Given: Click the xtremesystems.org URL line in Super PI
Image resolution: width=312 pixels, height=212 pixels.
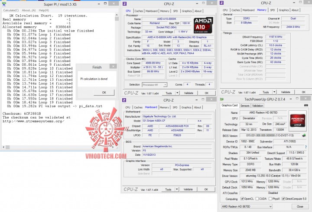Looking at the screenshot, I should click(x=33, y=121).
